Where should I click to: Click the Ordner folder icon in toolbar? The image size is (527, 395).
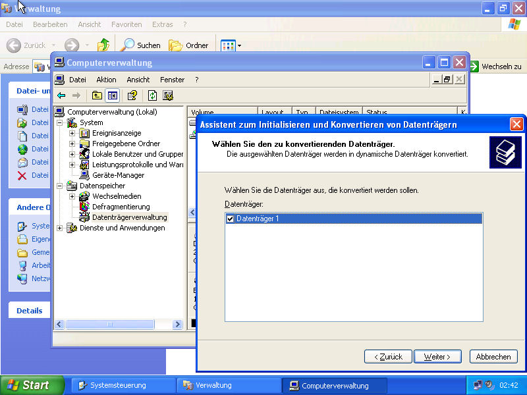click(x=175, y=45)
